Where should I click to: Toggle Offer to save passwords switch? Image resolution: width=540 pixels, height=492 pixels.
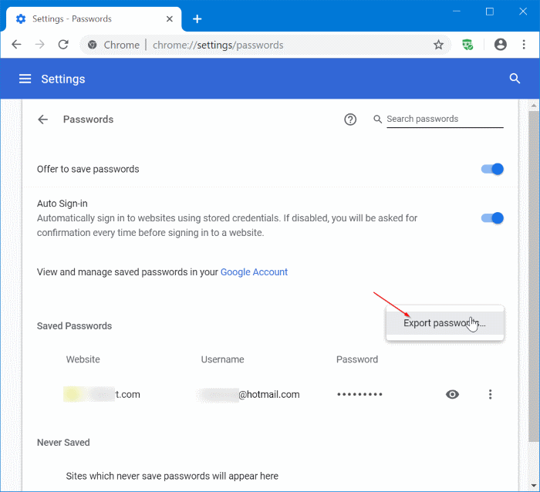pos(492,169)
